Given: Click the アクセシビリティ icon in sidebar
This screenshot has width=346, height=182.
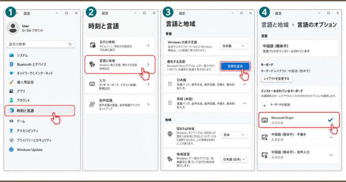Looking at the screenshot, I should click(x=11, y=131).
